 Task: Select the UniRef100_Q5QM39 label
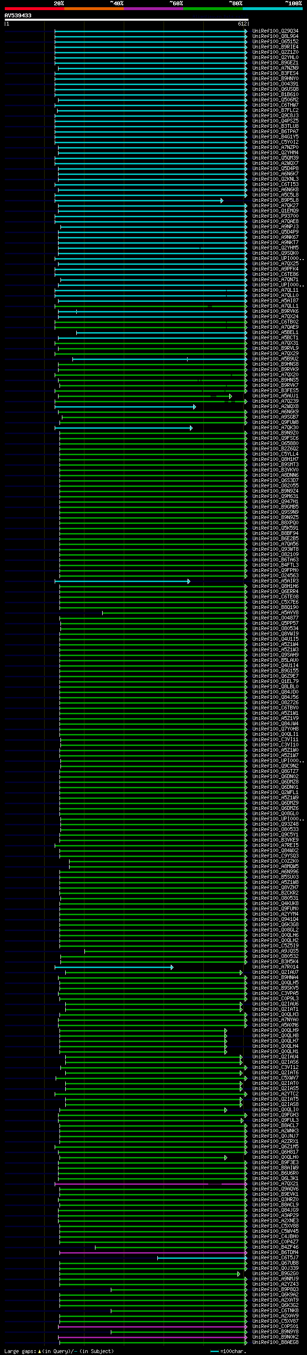click(275, 158)
